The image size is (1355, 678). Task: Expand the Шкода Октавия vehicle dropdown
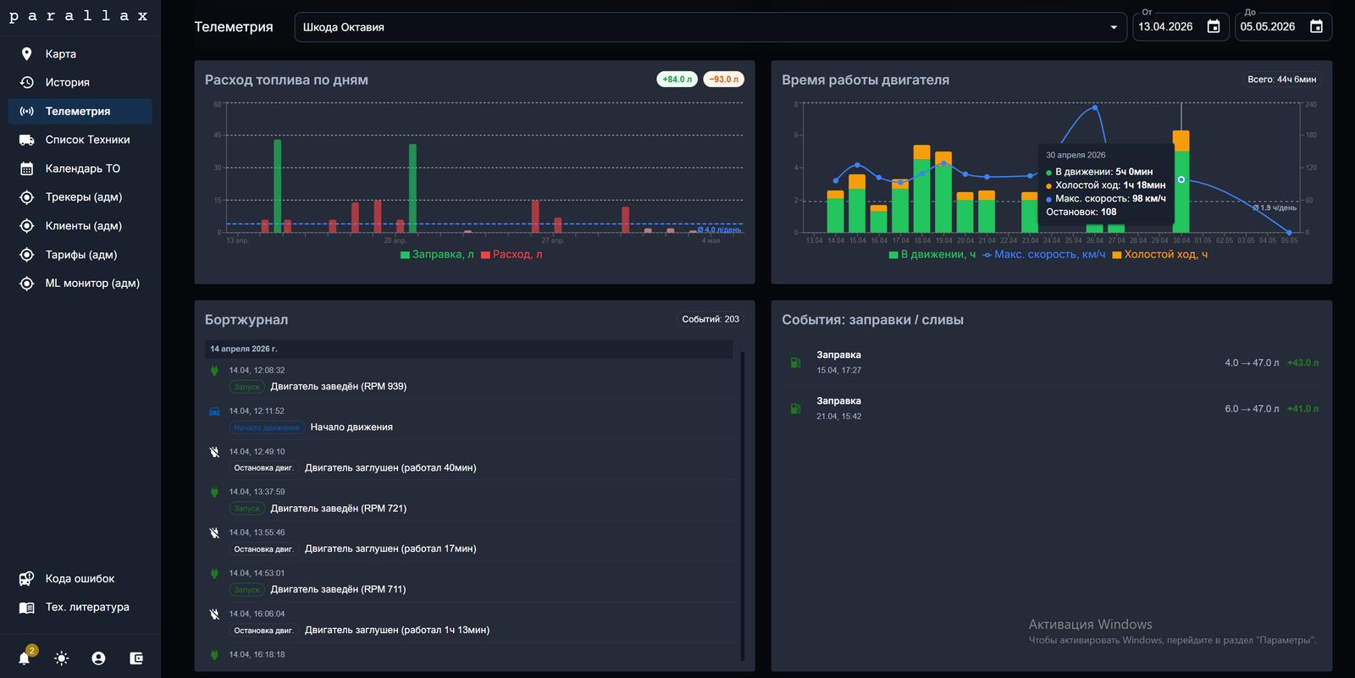[710, 27]
